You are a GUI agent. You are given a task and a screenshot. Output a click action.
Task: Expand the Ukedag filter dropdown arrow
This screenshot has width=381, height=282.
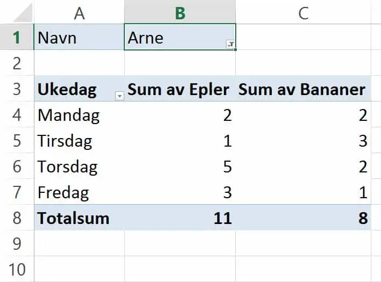pos(119,96)
